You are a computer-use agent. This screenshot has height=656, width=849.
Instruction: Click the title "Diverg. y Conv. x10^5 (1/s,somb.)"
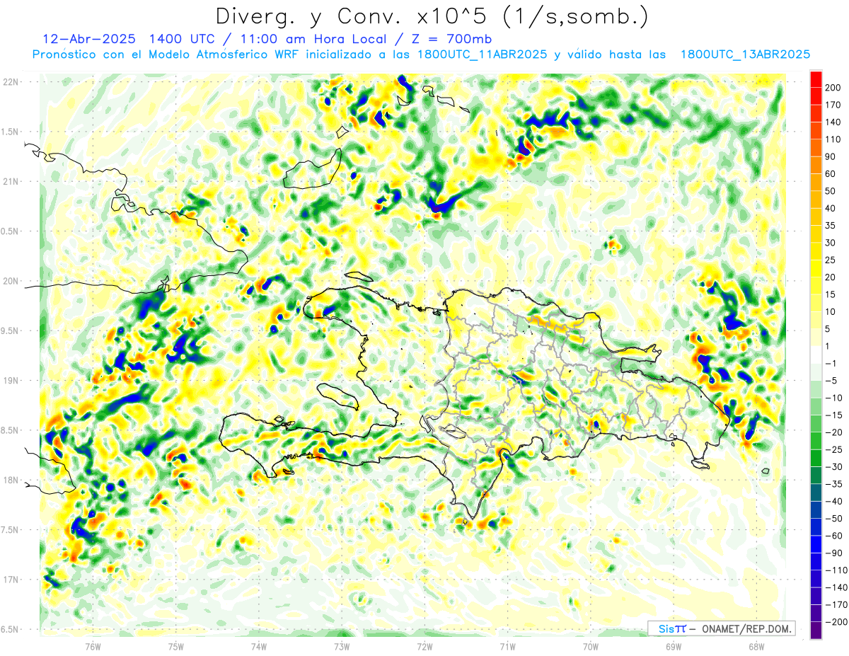(x=431, y=17)
